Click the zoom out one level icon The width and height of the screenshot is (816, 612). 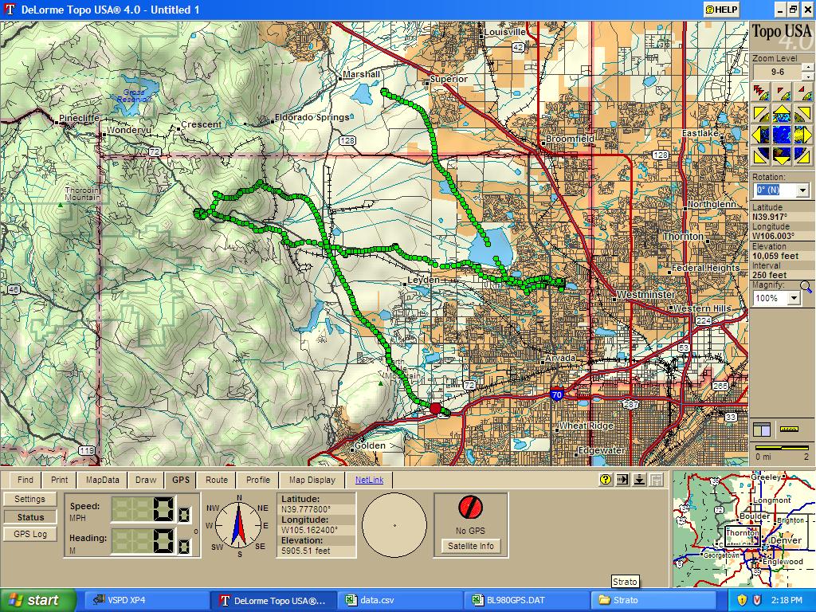pyautogui.click(x=783, y=92)
